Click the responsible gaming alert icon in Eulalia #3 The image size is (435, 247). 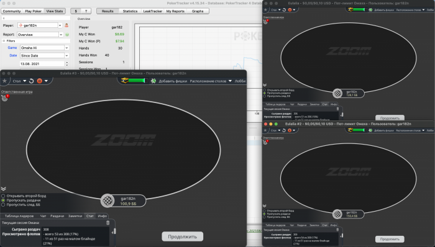point(5,98)
